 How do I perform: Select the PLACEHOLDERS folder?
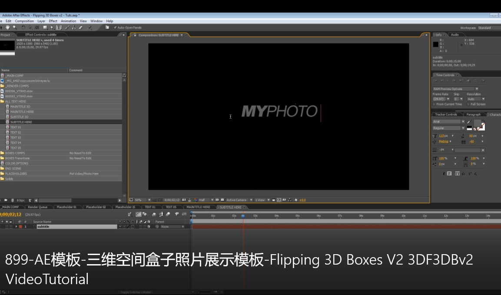[16, 173]
